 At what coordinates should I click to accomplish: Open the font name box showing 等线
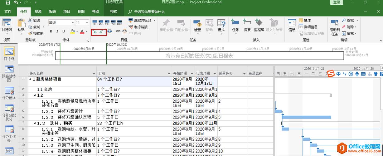pyautogui.click(x=61, y=23)
